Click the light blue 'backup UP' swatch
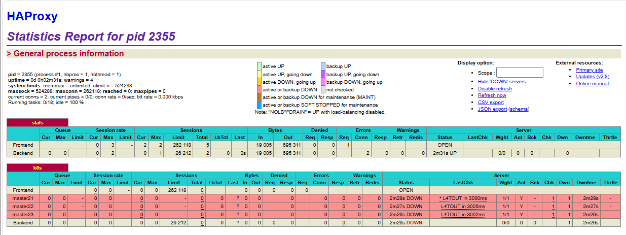The height and width of the screenshot is (235, 626). [323, 66]
